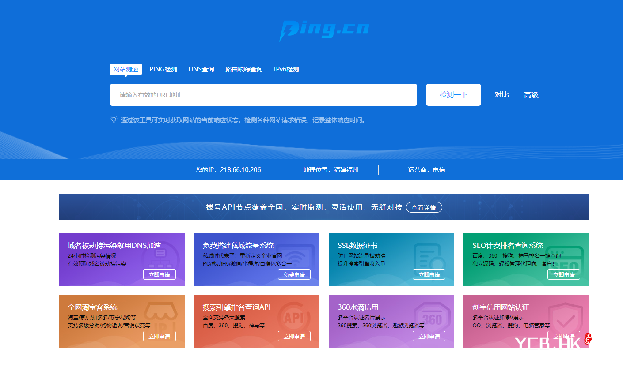
Task: Click the 运营商：电信 text
Action: 426,170
